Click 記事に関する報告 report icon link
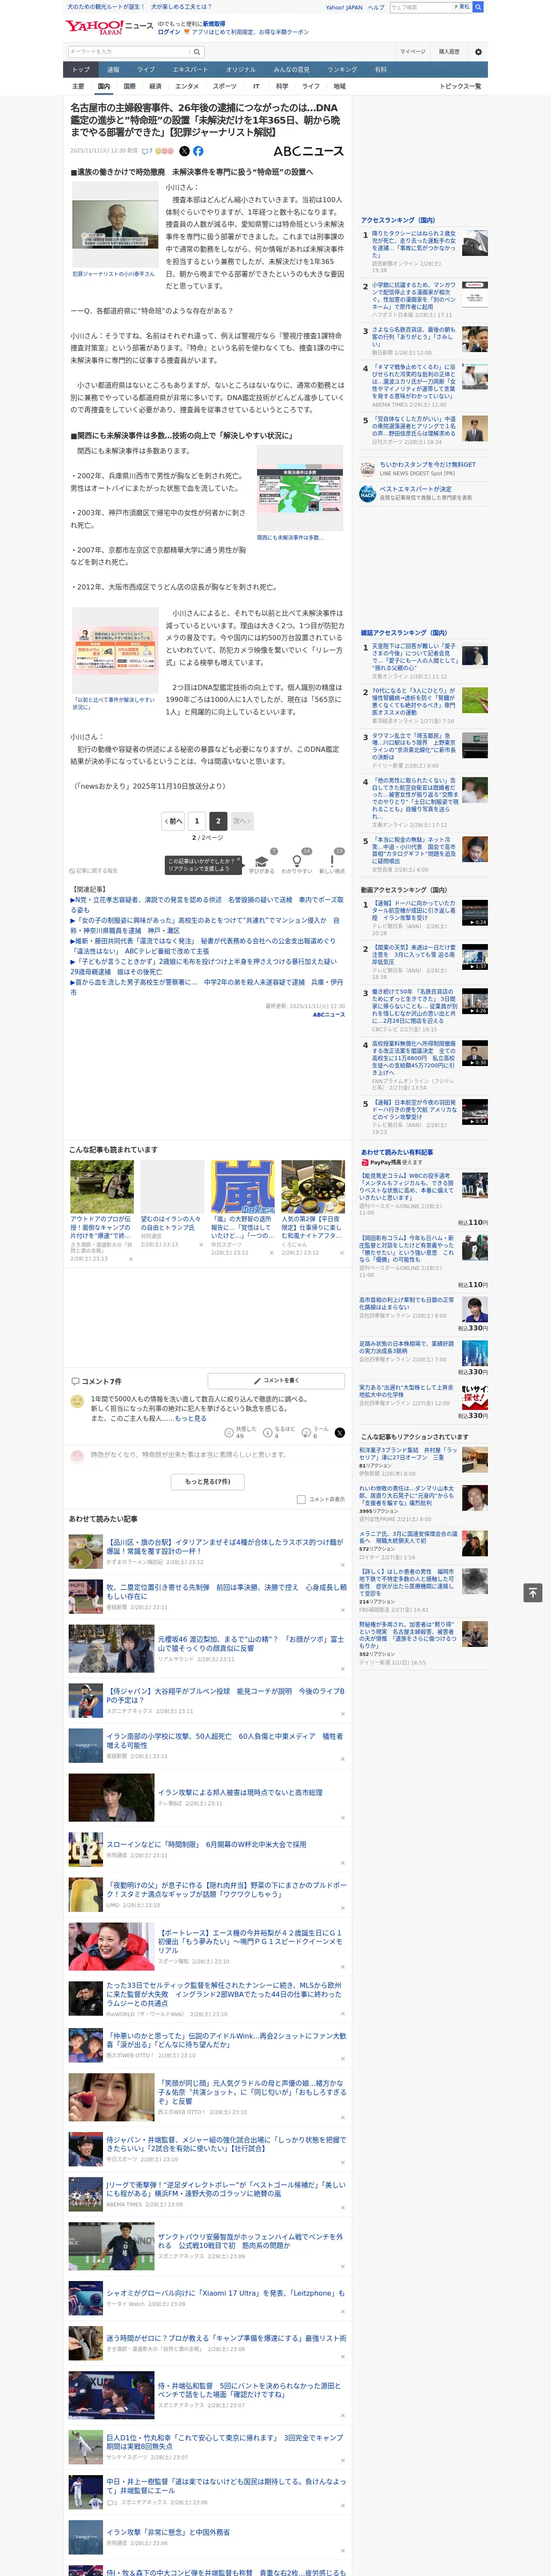 (x=93, y=871)
